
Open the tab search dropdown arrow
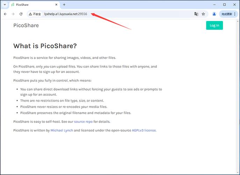click(5, 5)
